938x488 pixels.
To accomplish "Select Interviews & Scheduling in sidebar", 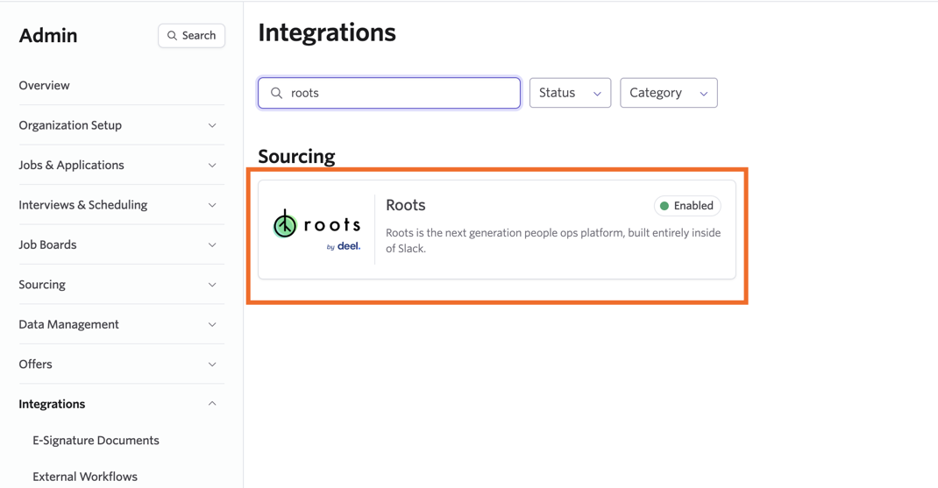I will [x=82, y=205].
